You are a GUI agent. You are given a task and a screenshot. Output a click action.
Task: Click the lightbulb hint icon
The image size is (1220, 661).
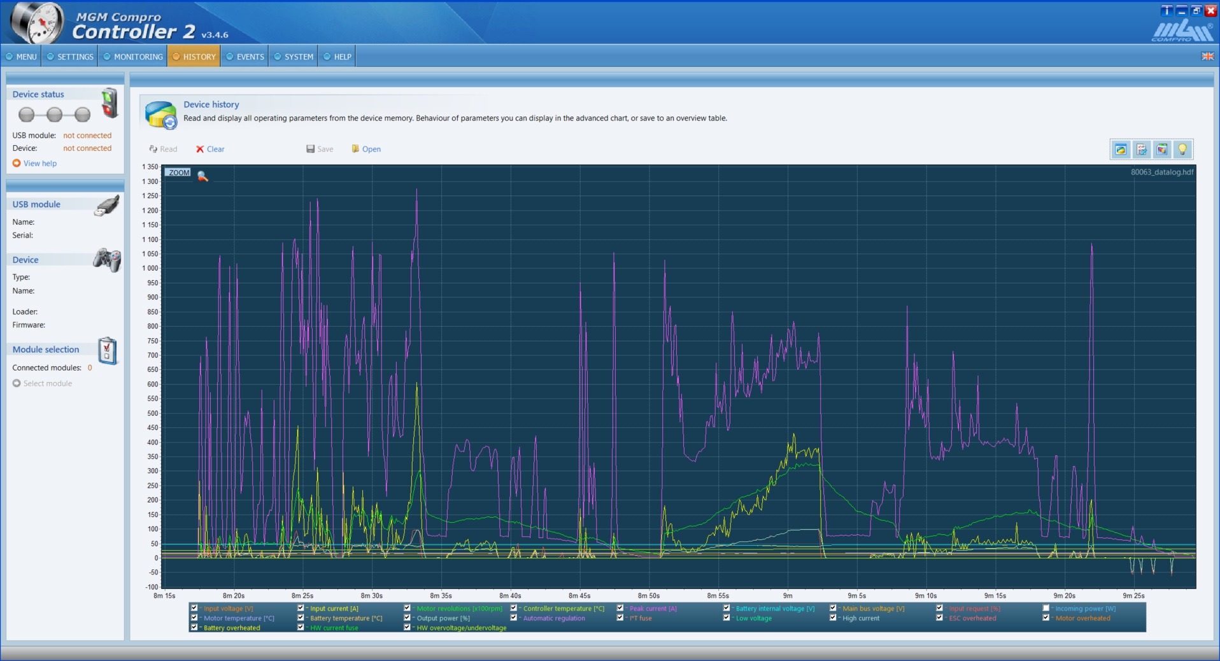pyautogui.click(x=1182, y=150)
